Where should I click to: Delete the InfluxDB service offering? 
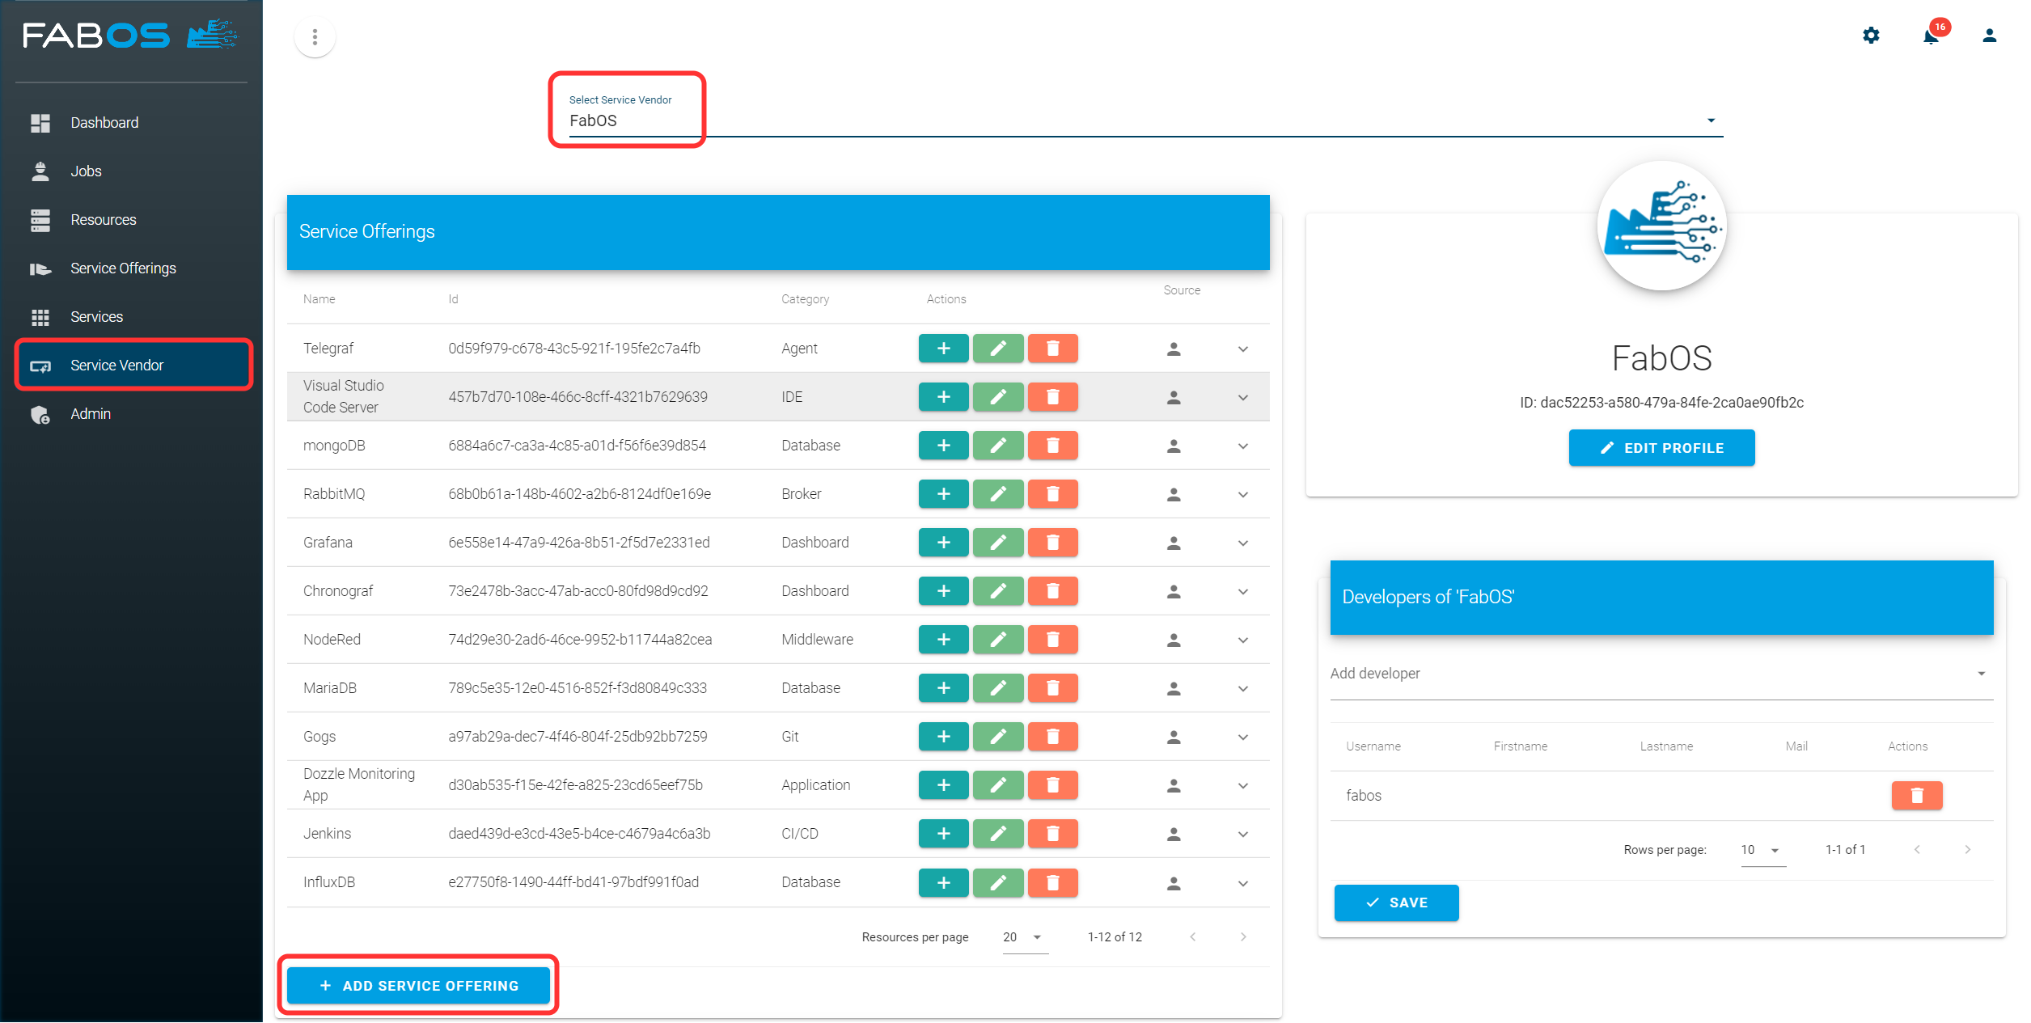(1052, 882)
